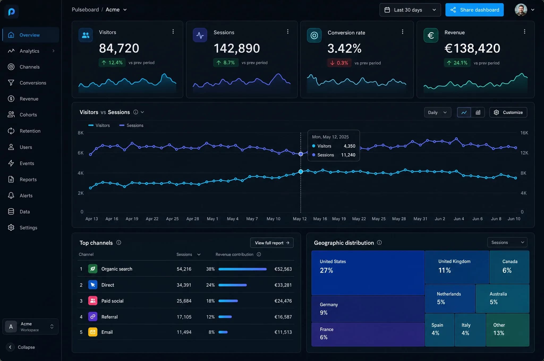Open Reports in the sidebar

coord(31,179)
